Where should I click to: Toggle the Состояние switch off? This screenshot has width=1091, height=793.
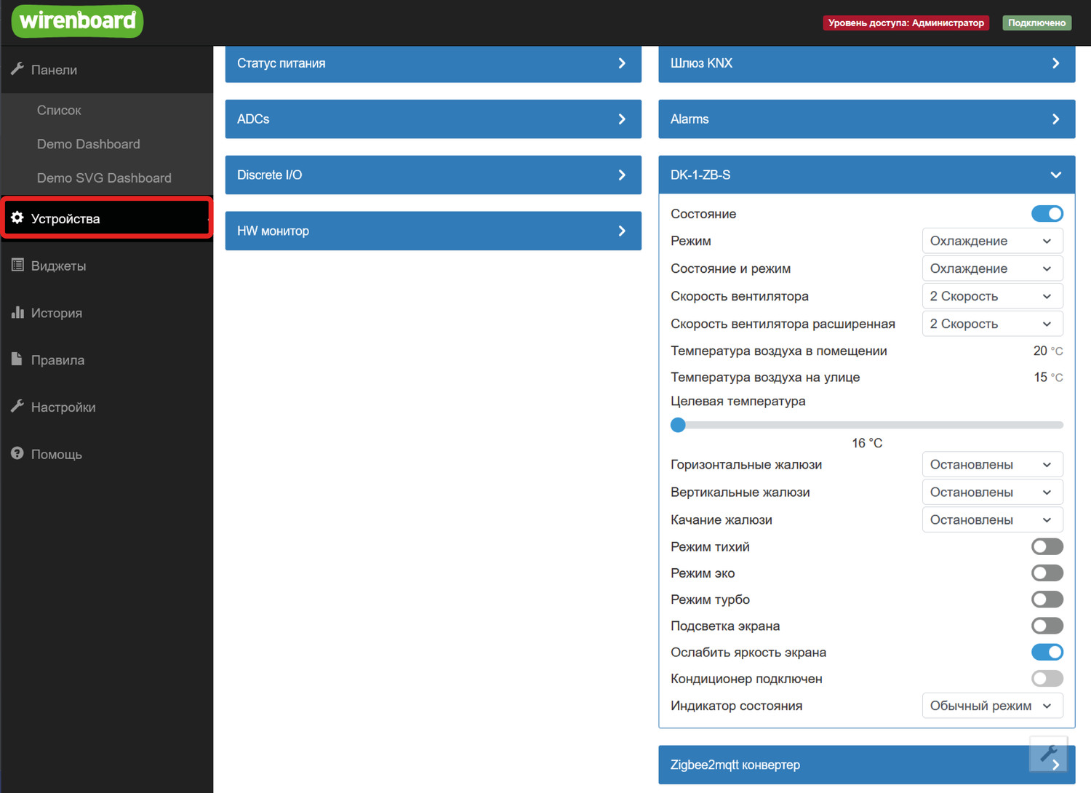(1047, 214)
